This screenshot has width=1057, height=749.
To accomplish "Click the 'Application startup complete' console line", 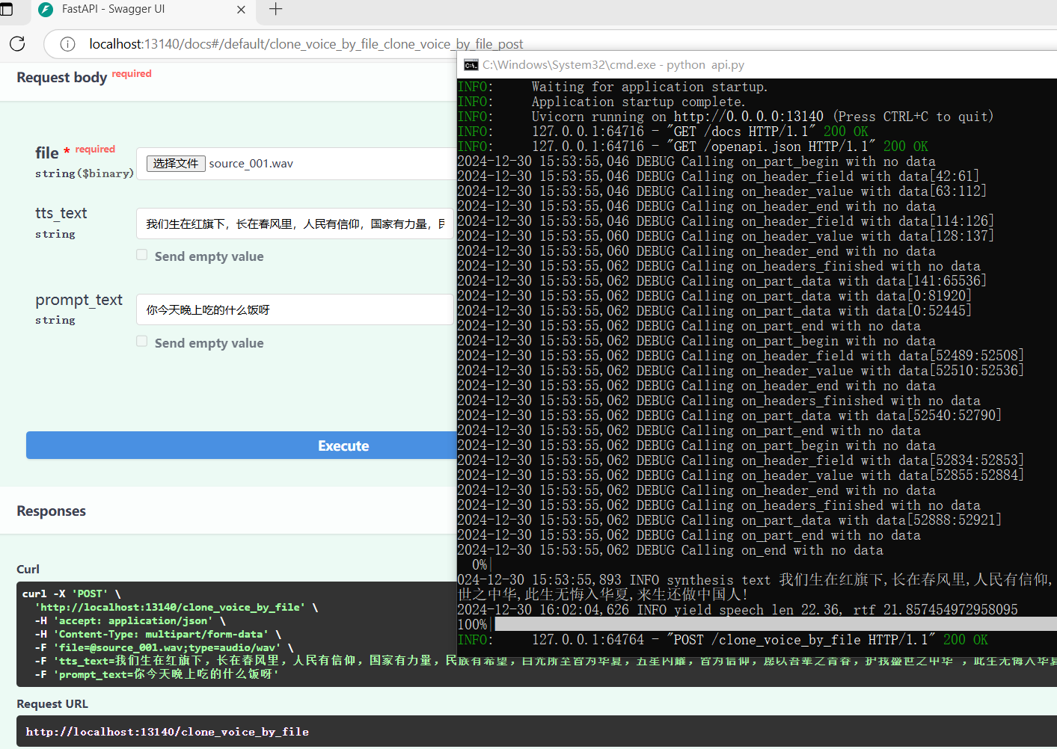I will click(601, 102).
